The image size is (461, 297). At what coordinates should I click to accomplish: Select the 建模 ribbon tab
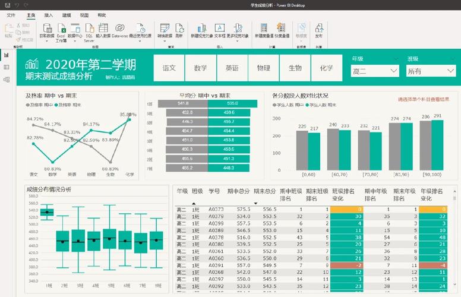[67, 15]
